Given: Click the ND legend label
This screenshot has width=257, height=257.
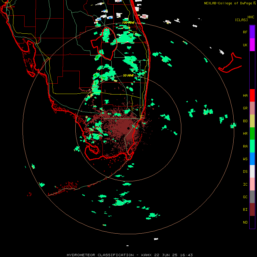Looking at the screenshot, I should (x=245, y=222).
